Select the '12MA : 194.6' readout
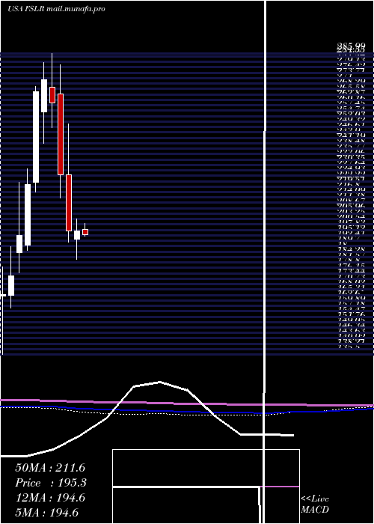 coord(50,499)
